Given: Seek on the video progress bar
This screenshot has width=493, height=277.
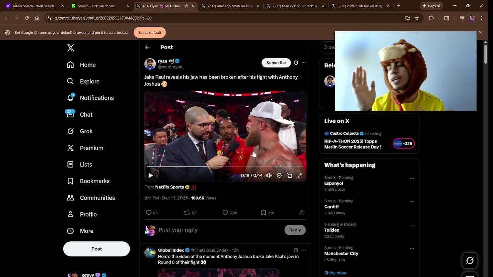Looking at the screenshot, I should coord(225,167).
